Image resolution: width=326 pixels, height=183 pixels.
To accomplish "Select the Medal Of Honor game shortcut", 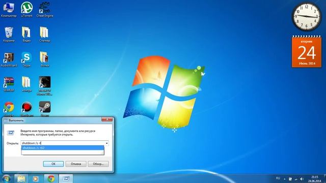I will point(44,86).
